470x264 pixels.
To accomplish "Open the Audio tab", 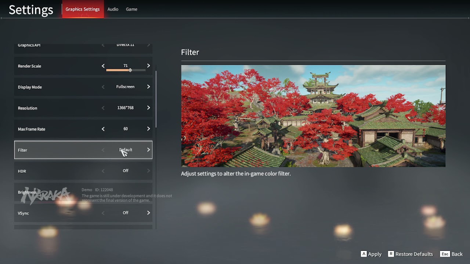I will (x=113, y=9).
